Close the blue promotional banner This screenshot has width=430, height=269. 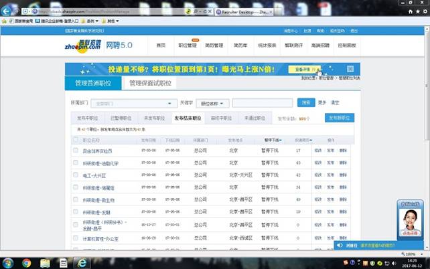point(350,69)
